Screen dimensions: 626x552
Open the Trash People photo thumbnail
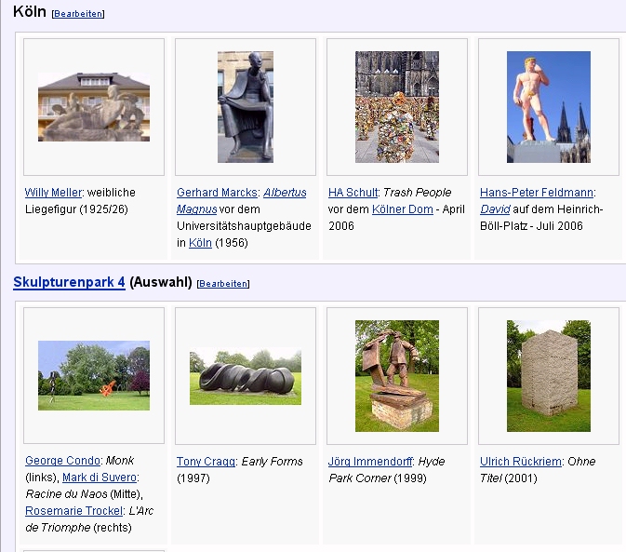(x=397, y=107)
